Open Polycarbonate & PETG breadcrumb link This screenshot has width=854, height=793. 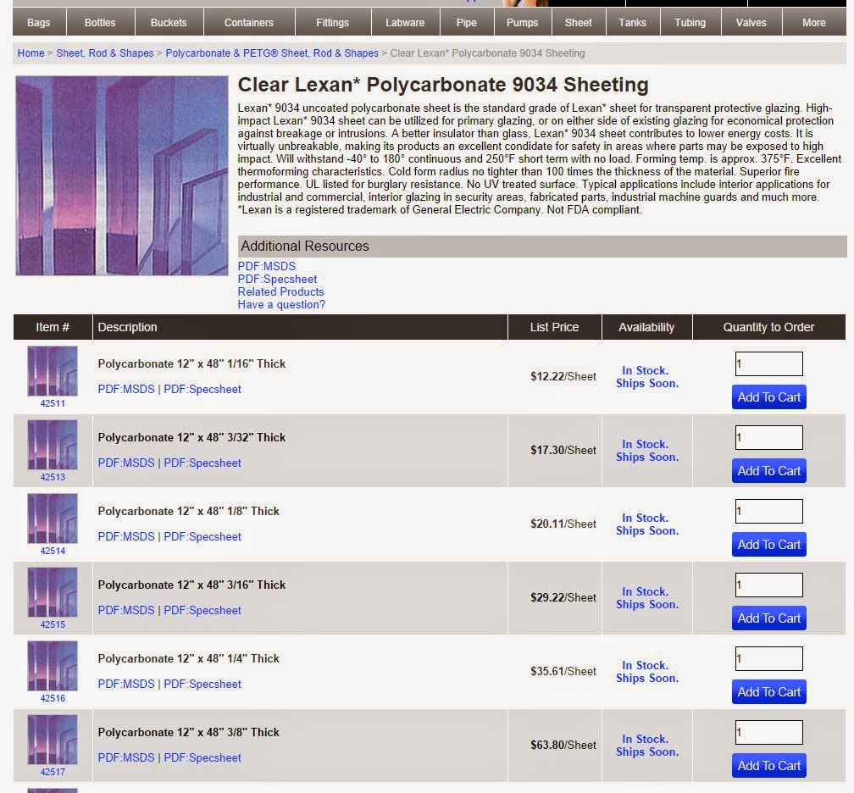coord(272,53)
